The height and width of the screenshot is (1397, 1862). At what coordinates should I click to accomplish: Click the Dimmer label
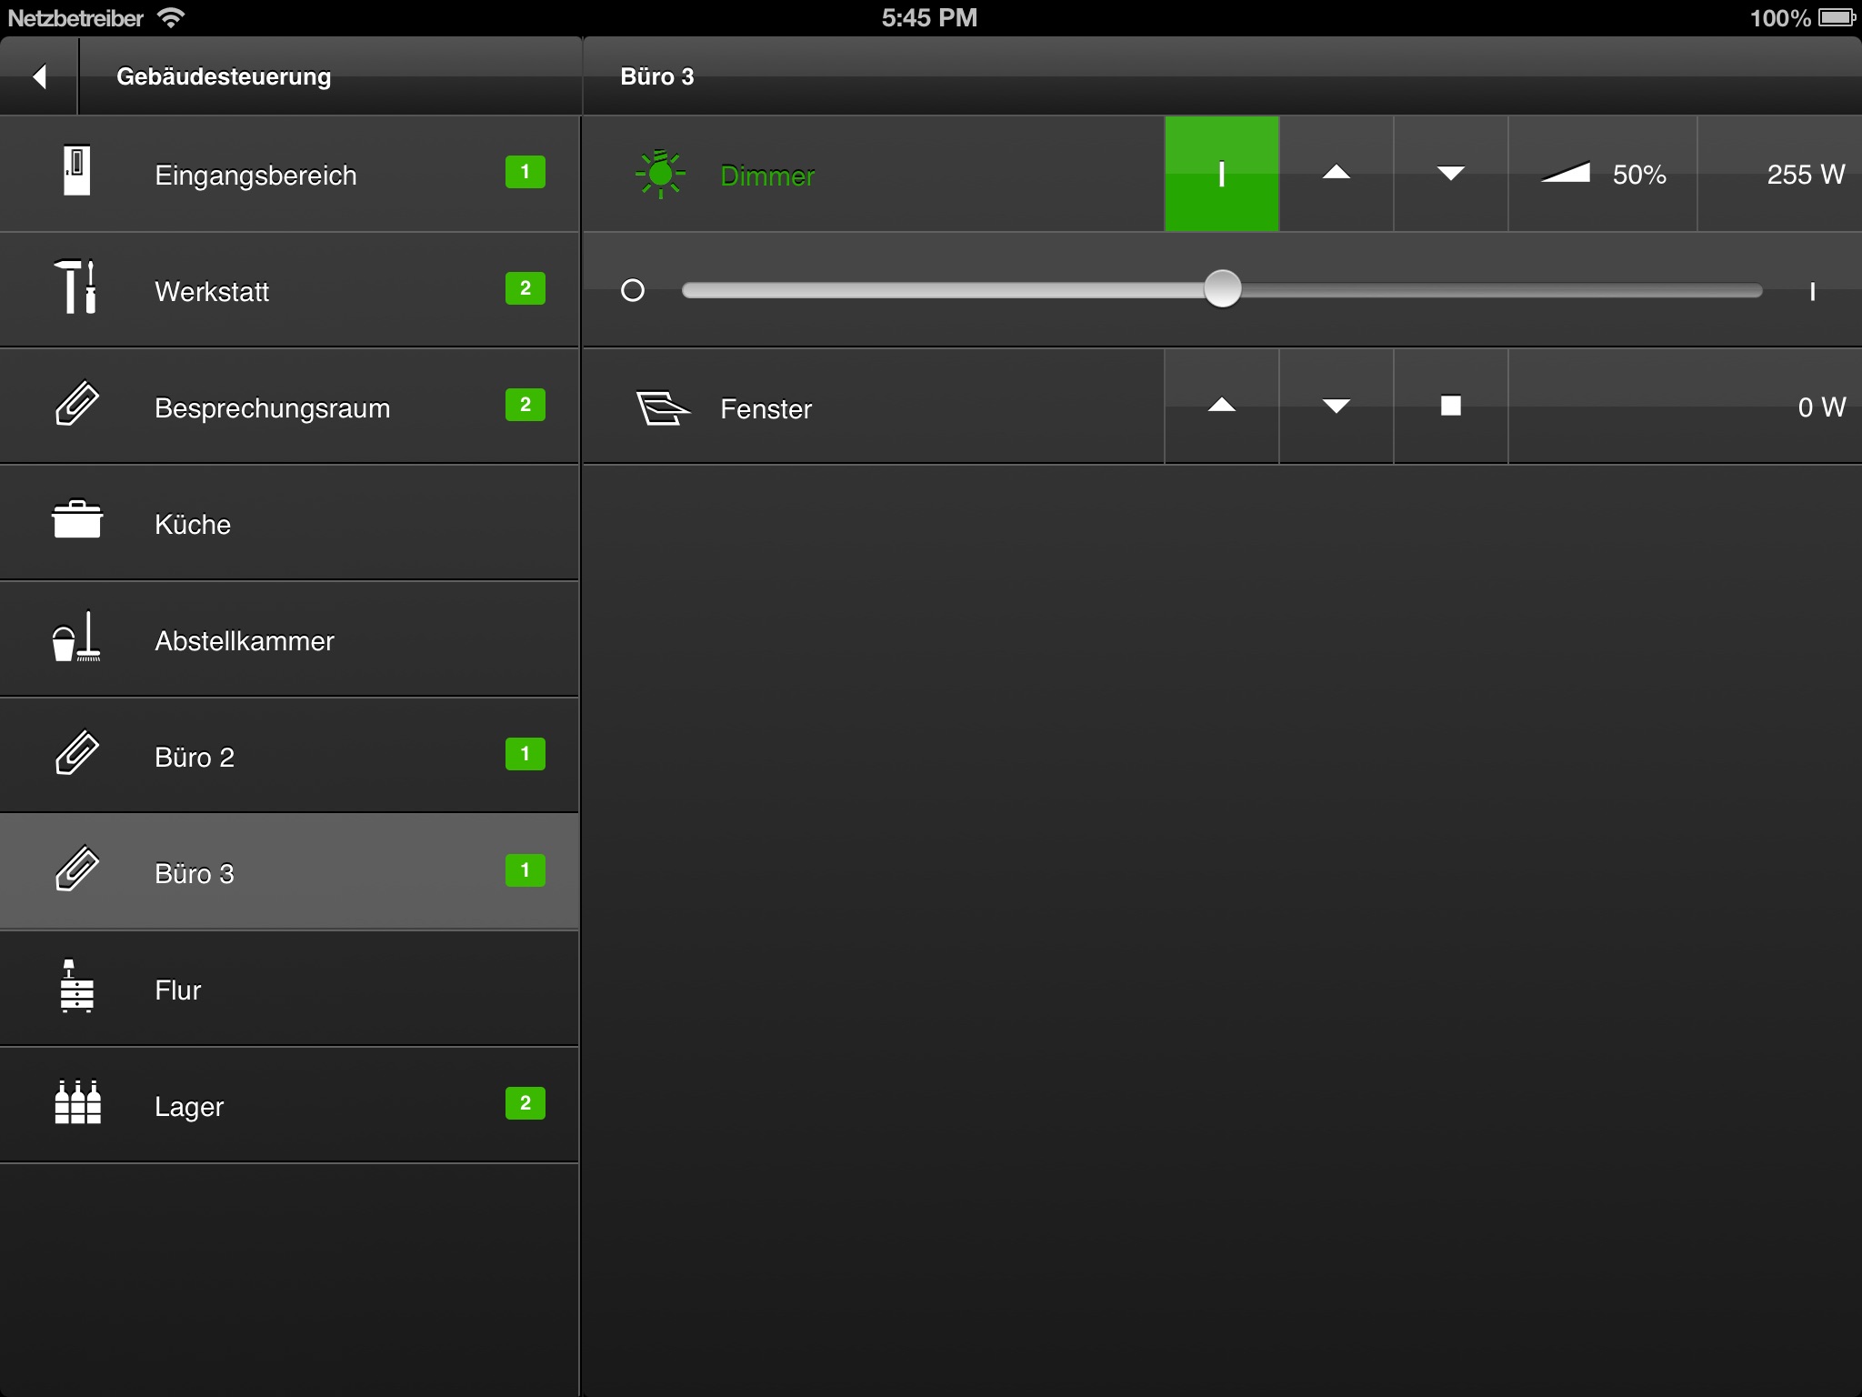(767, 176)
